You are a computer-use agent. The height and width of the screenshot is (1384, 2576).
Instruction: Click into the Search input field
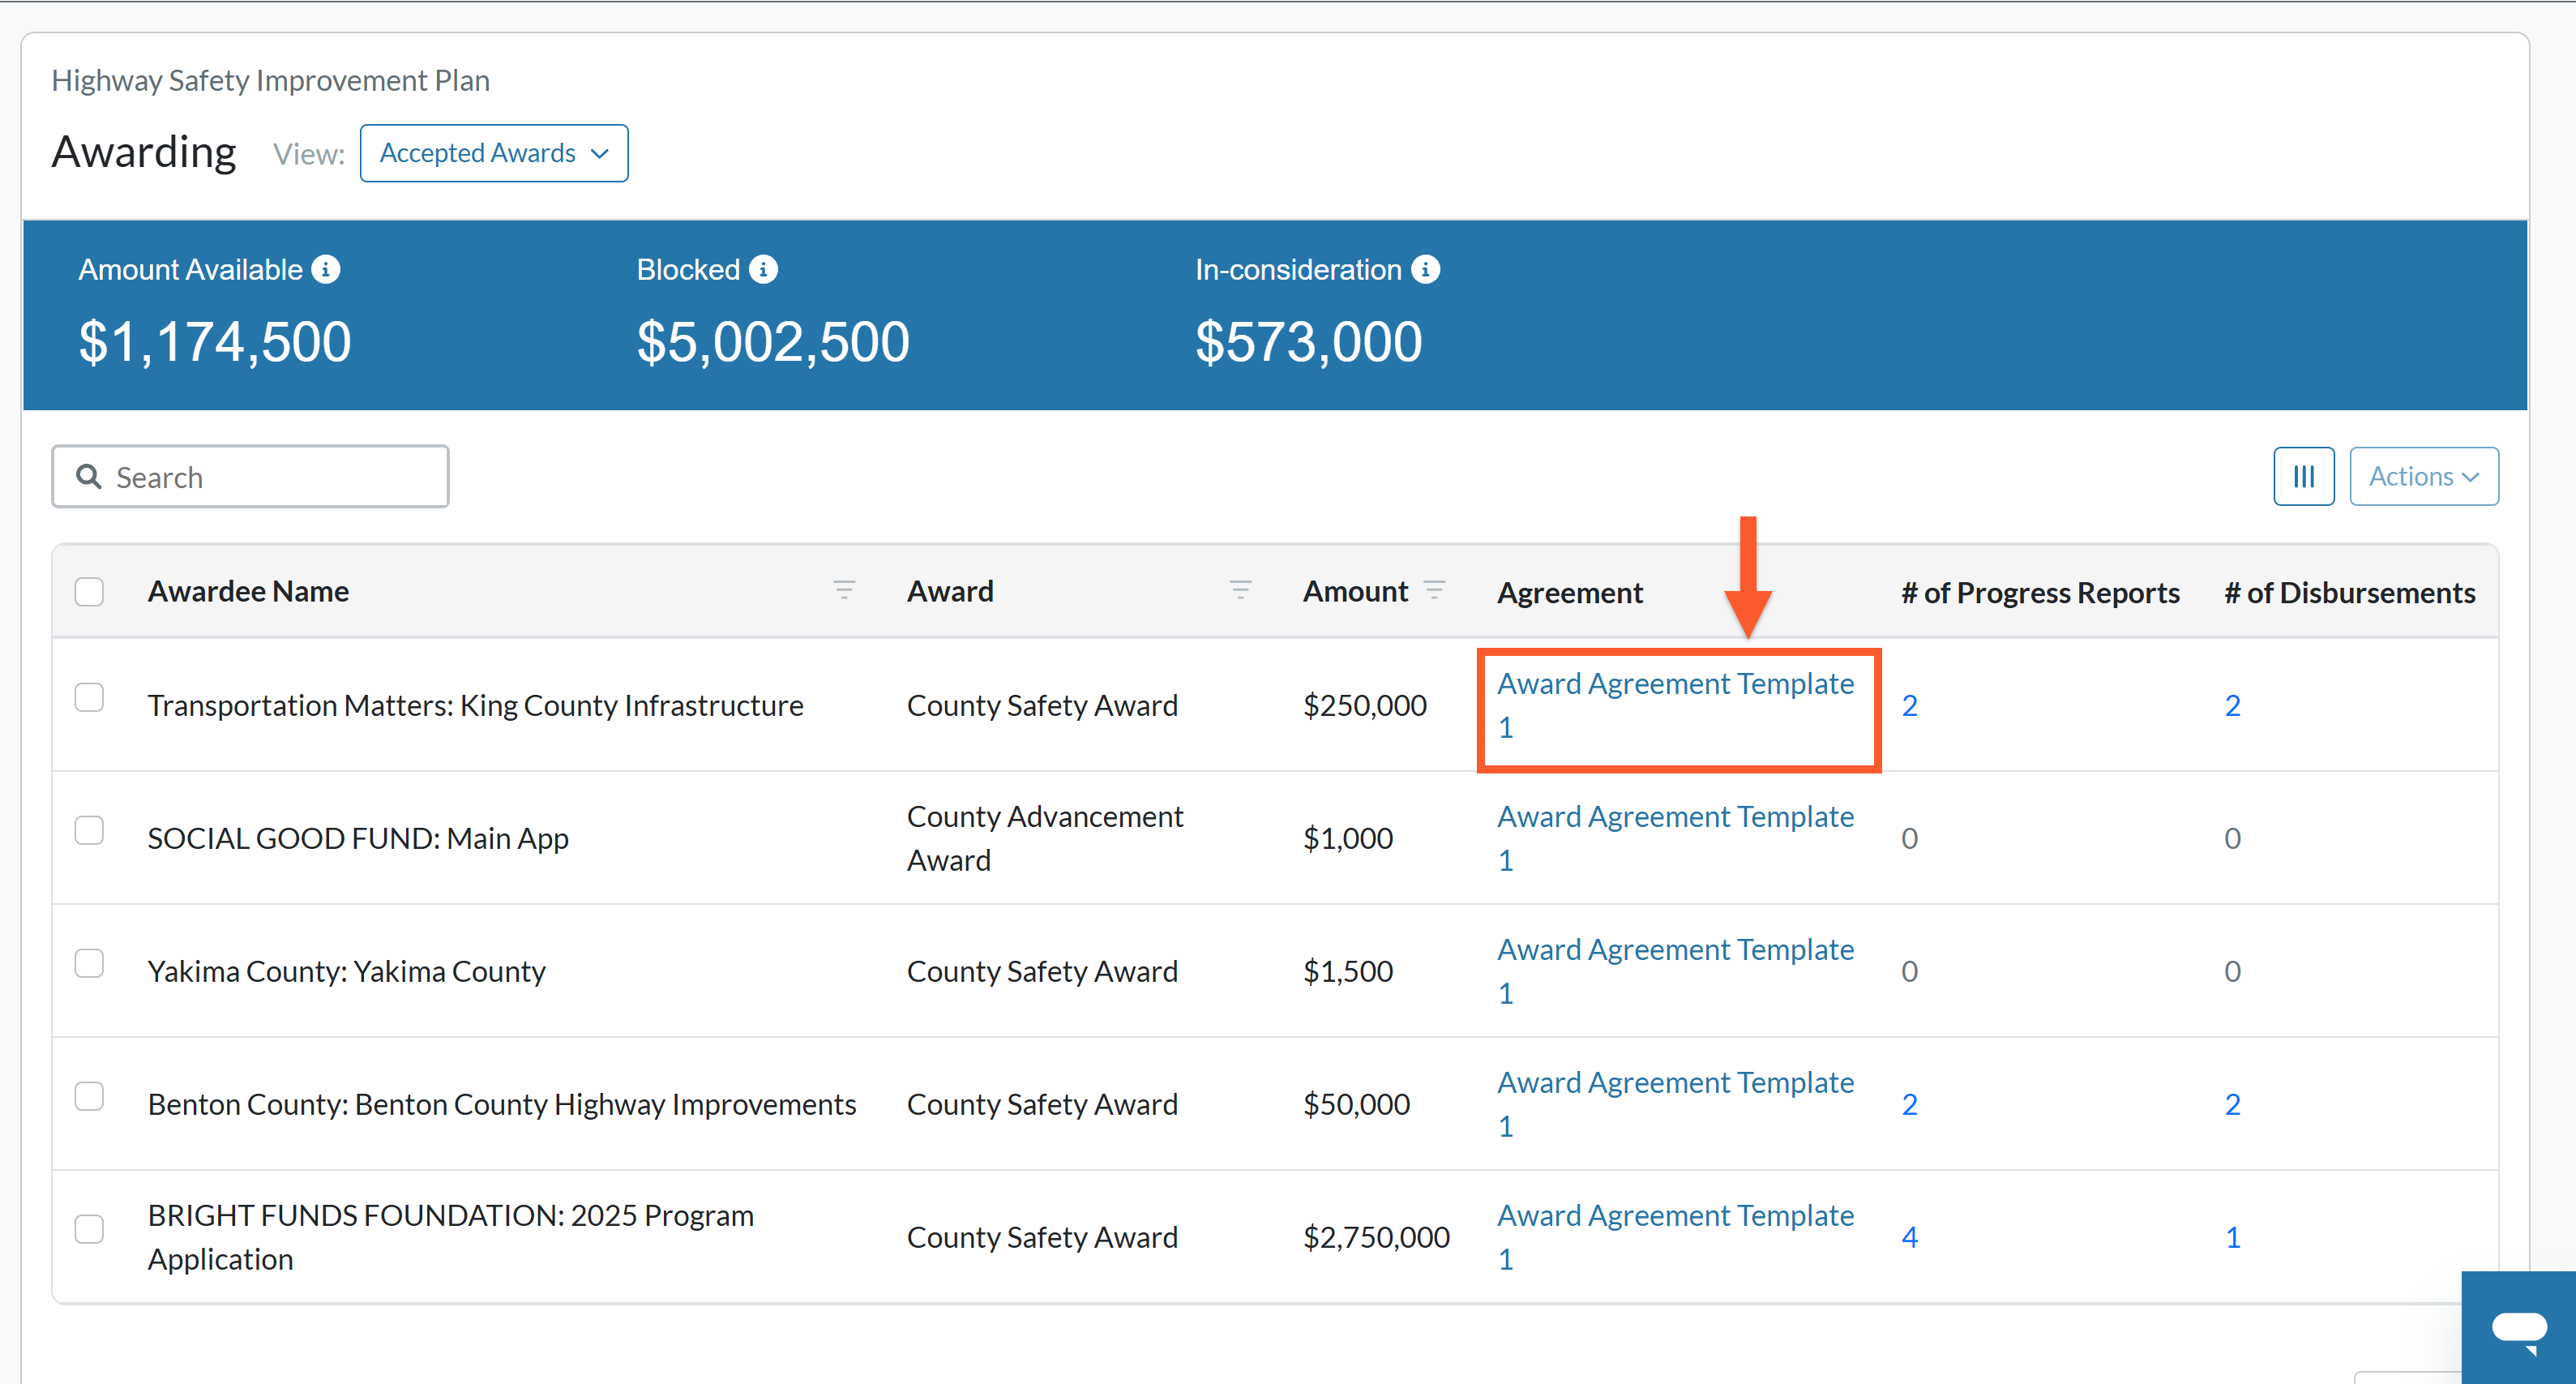pos(250,477)
